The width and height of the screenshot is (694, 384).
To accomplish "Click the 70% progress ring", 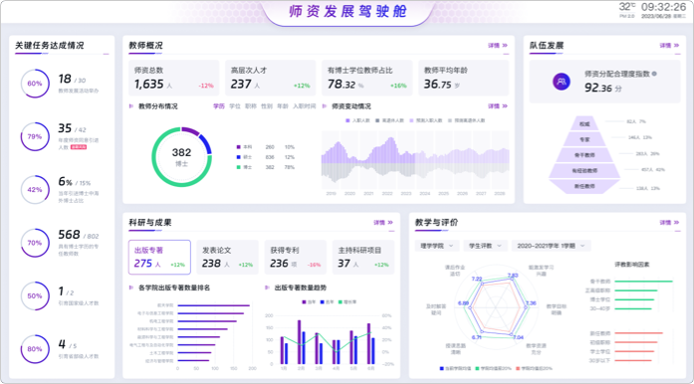I will pos(35,243).
